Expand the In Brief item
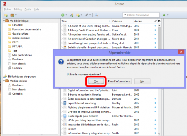 (62, 129)
